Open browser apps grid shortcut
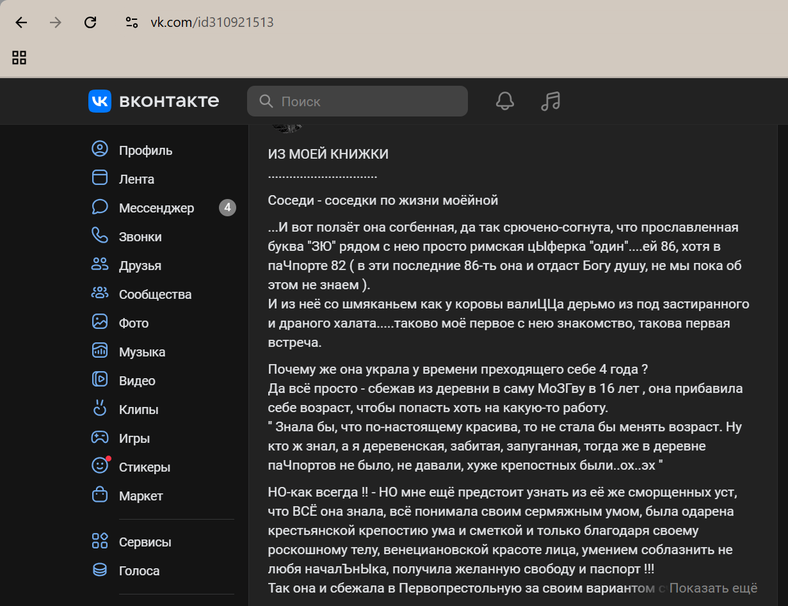 [x=19, y=58]
